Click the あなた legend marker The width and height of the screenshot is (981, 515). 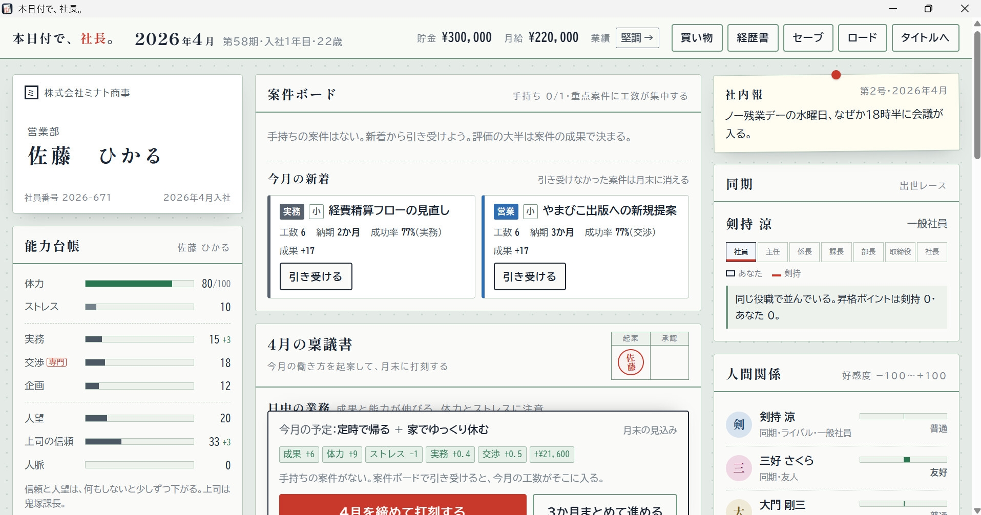click(730, 273)
